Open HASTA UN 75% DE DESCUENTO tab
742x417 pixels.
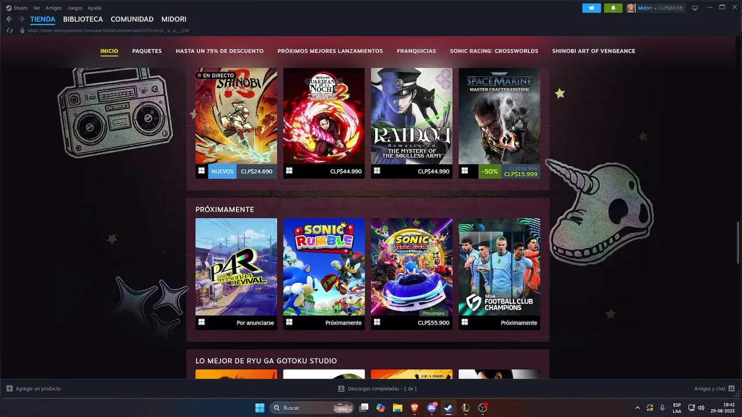pos(220,51)
